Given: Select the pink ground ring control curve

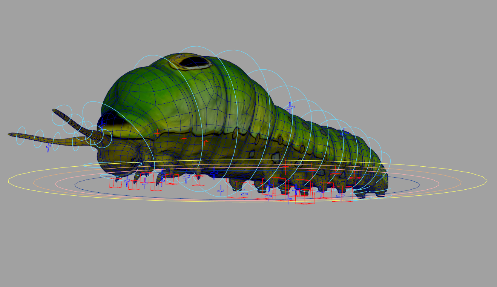Looking at the screenshot, I should pyautogui.click(x=56, y=184).
